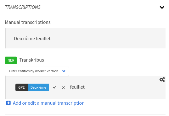The height and width of the screenshot is (116, 169).
Task: Select the Deuxième entity label
Action: tap(38, 87)
